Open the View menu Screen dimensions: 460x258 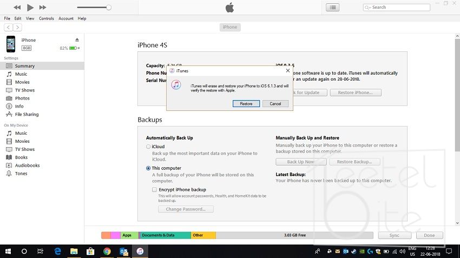30,18
